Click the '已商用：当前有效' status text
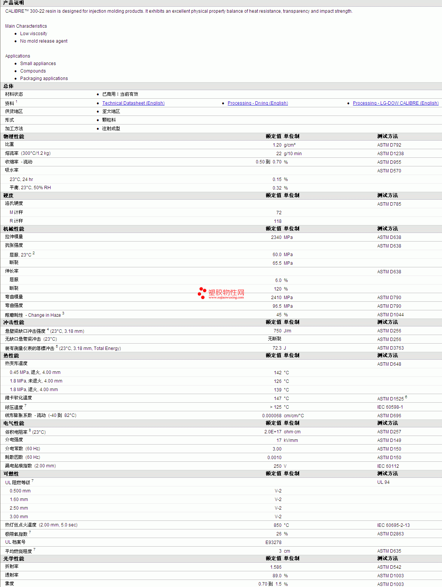The image size is (442, 587). tap(120, 94)
